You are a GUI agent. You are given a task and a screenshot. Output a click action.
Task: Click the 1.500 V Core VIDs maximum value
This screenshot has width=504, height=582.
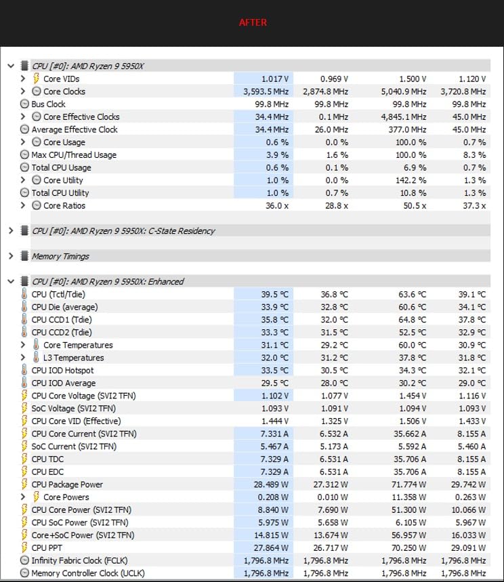pos(413,79)
